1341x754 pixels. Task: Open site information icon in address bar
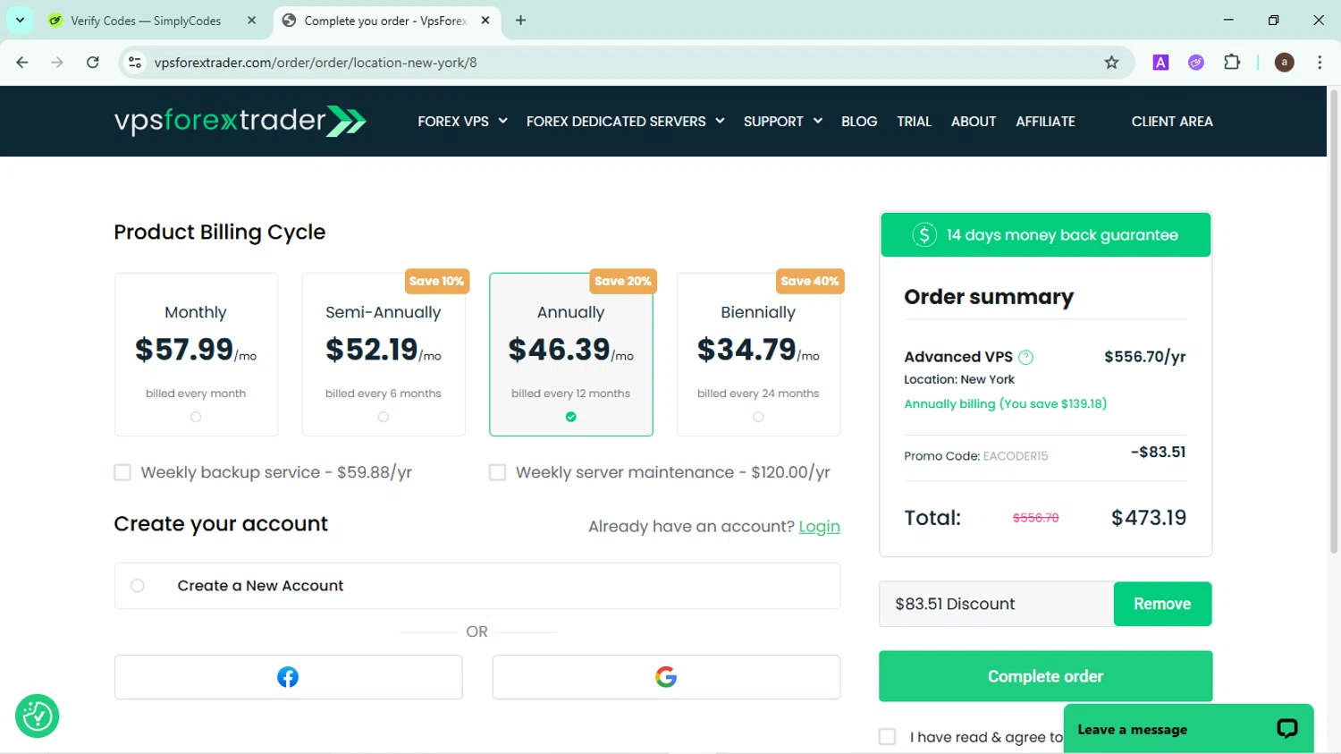tap(135, 63)
